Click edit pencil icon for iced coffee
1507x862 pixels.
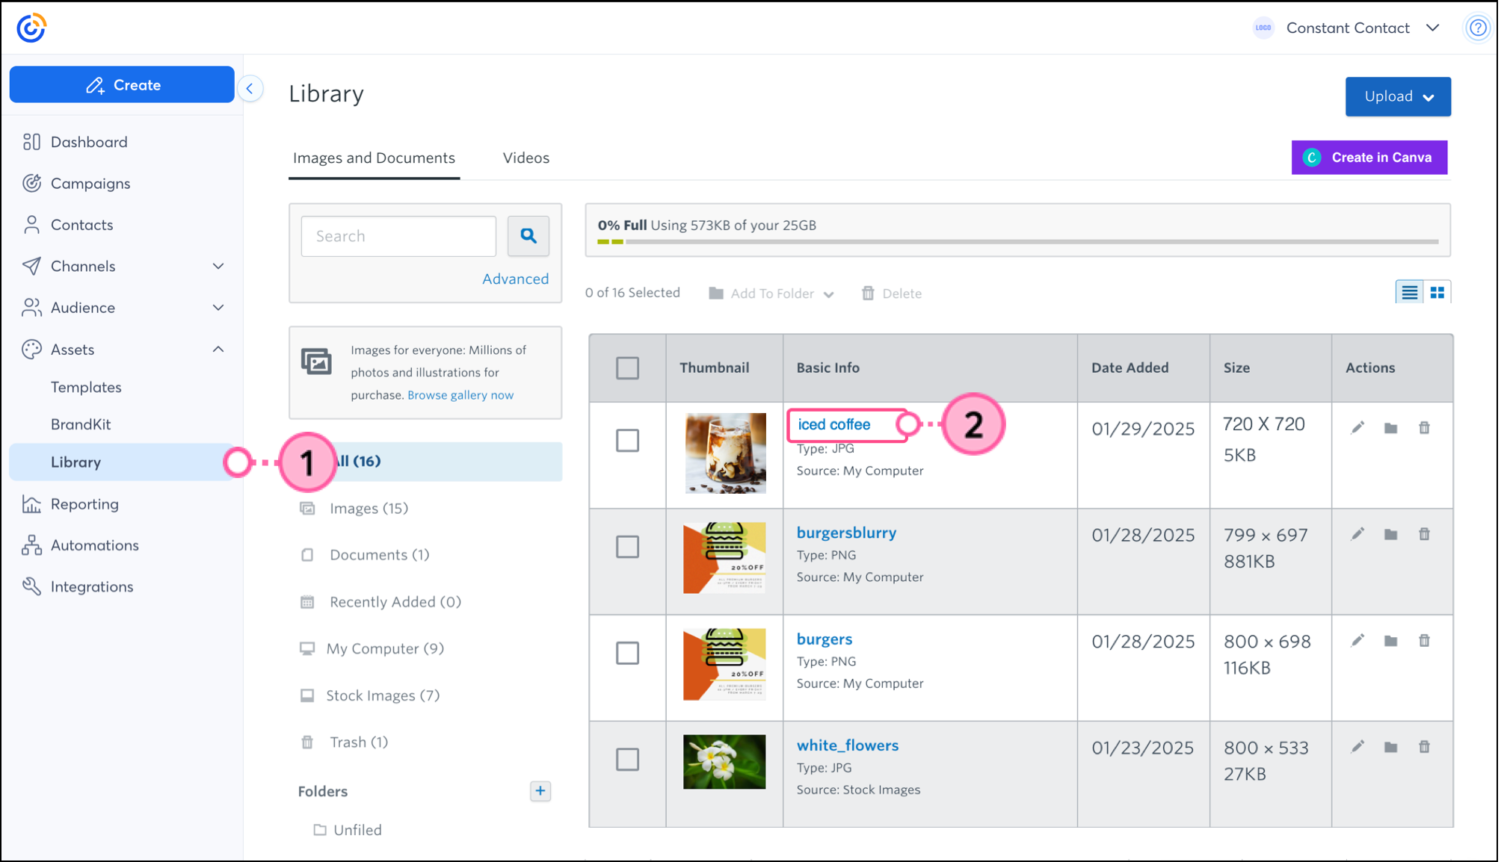pyautogui.click(x=1357, y=428)
